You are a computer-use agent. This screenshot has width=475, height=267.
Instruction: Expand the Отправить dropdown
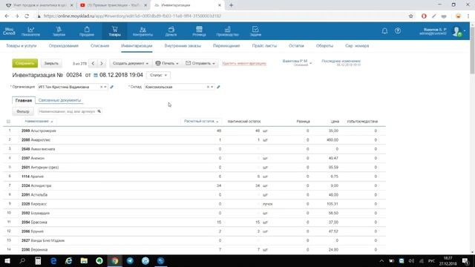200,63
